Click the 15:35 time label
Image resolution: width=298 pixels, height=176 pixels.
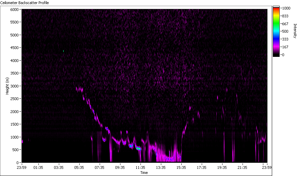click(181, 167)
